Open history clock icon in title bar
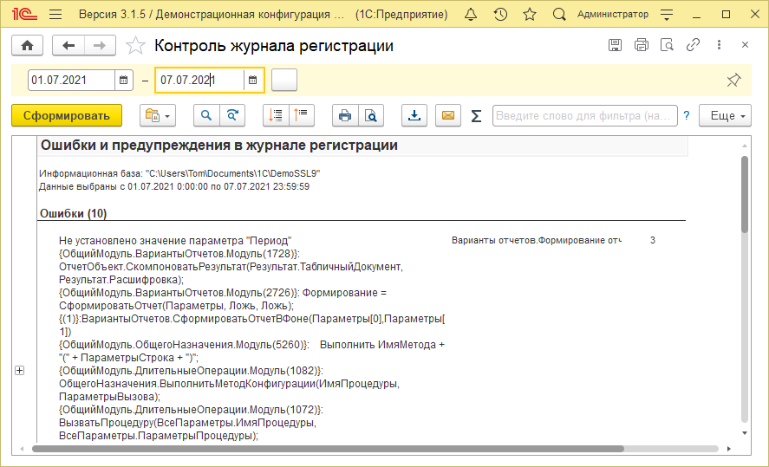Image resolution: width=769 pixels, height=467 pixels. coord(500,15)
